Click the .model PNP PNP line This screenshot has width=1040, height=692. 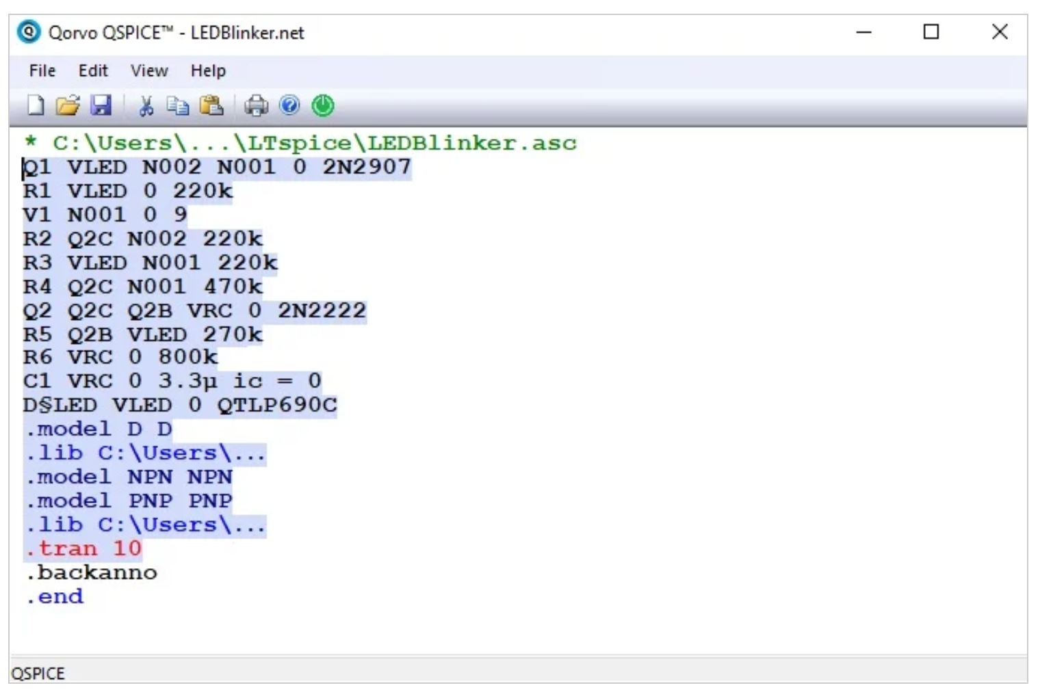point(129,501)
